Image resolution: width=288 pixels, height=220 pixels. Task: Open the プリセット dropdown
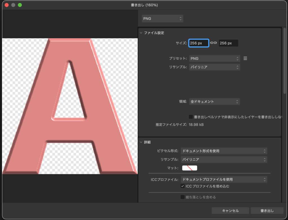pyautogui.click(x=214, y=58)
